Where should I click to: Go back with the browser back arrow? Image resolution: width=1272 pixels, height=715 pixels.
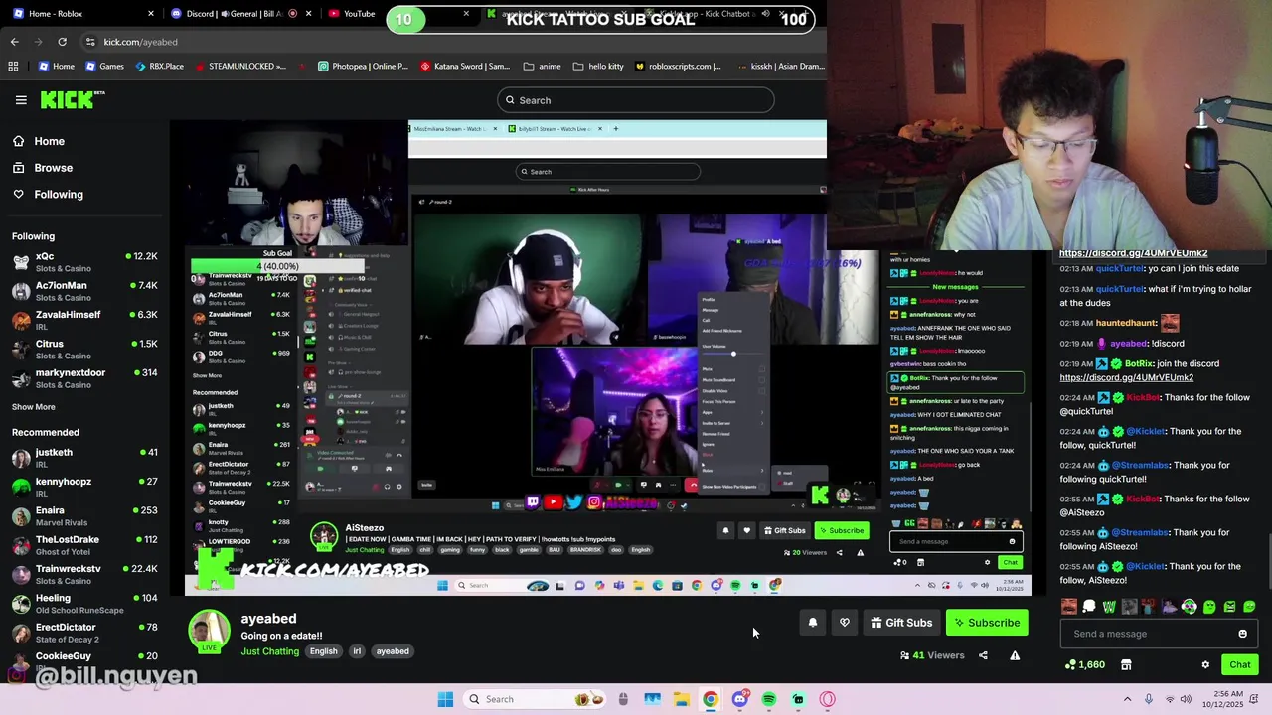click(14, 42)
